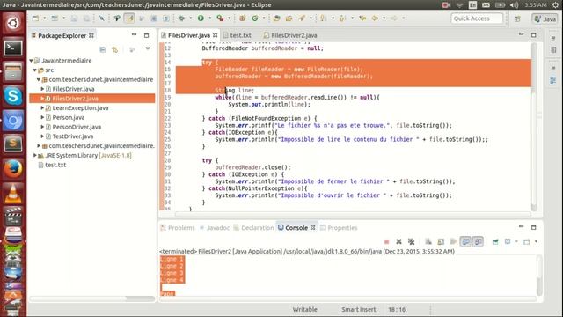This screenshot has height=317, width=563.
Task: Jump to Next Annotation icon
Action: 323,18
